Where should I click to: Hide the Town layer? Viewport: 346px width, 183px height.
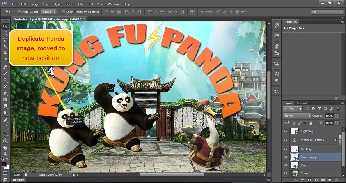click(286, 173)
